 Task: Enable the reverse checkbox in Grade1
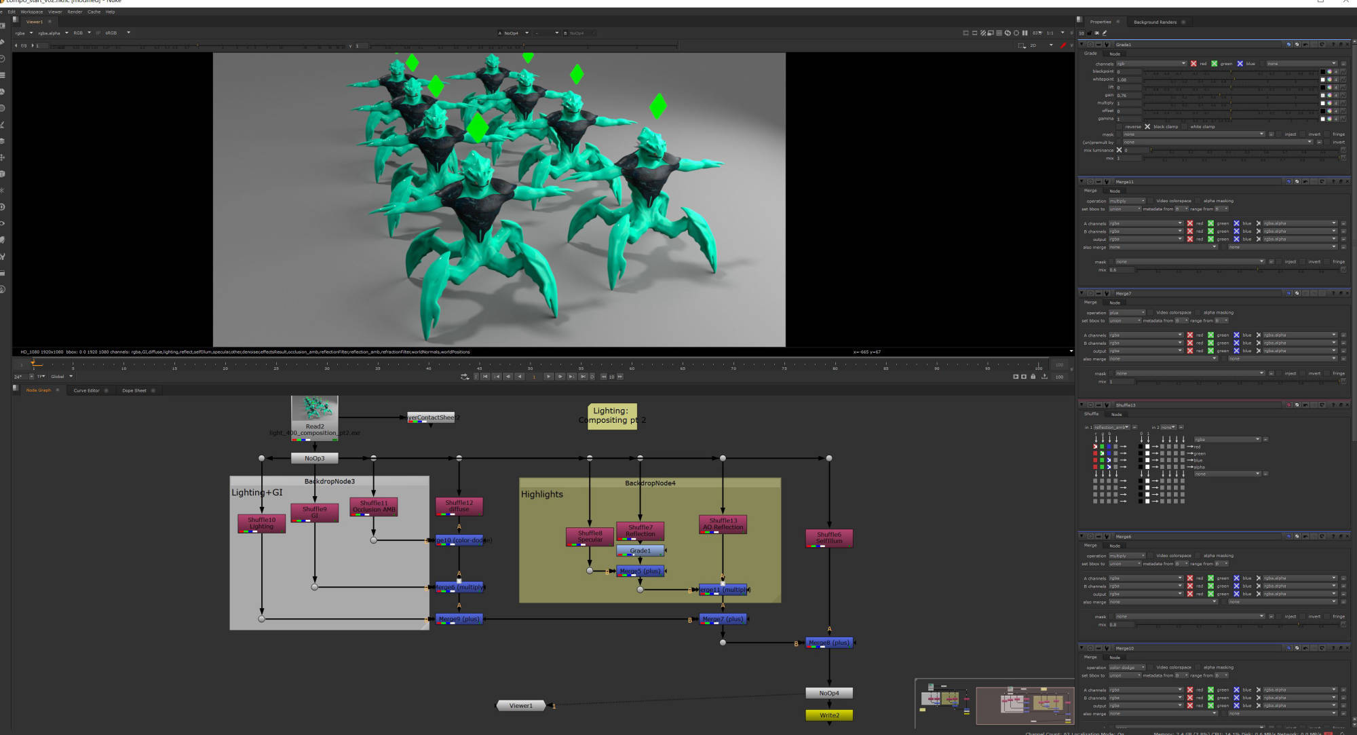[x=1120, y=126]
